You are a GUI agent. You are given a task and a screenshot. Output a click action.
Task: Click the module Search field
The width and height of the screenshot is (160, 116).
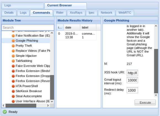28,27
